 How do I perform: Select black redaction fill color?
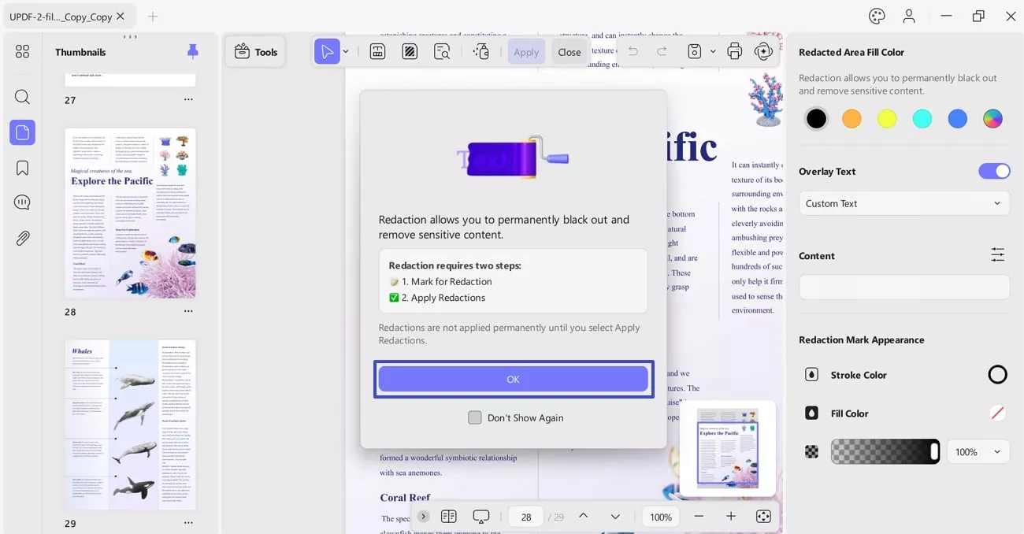(x=817, y=118)
